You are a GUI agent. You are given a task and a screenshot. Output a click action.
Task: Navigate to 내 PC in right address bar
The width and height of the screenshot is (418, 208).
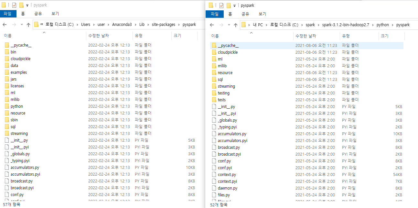258,25
